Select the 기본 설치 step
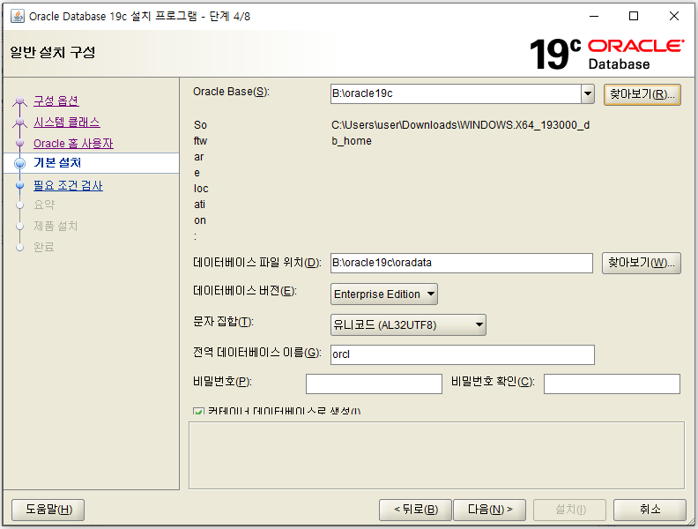Screen dimensions: 698x529 click(x=92, y=163)
